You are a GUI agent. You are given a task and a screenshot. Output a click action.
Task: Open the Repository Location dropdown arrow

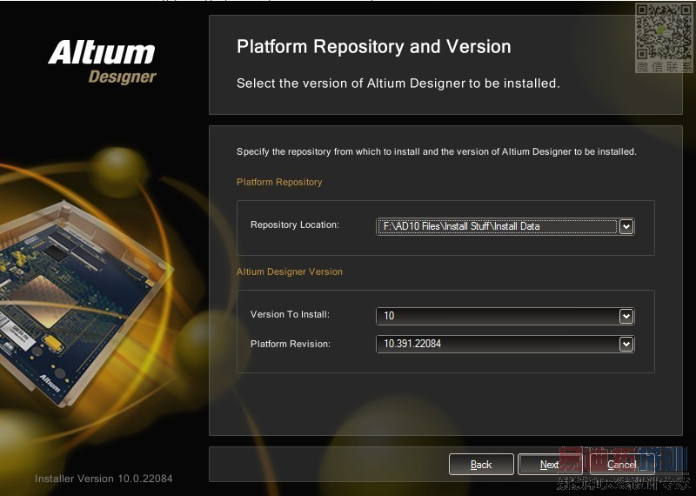[626, 226]
